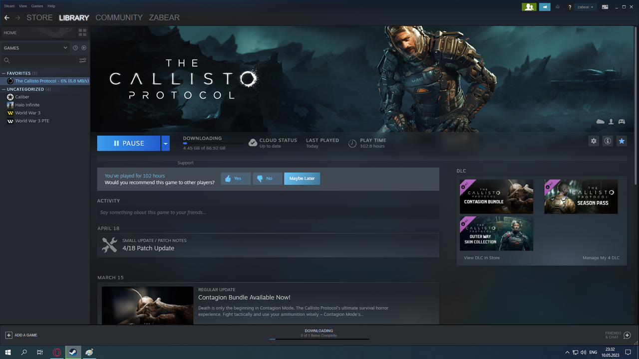Open Outer Way Skin Collection DLC
Viewport: 639px width, 359px height.
click(496, 233)
